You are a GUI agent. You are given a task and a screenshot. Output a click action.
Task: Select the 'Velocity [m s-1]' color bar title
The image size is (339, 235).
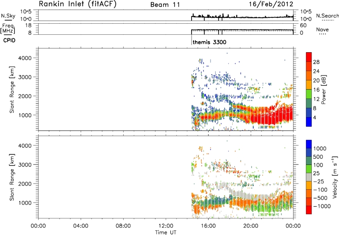[335, 177]
